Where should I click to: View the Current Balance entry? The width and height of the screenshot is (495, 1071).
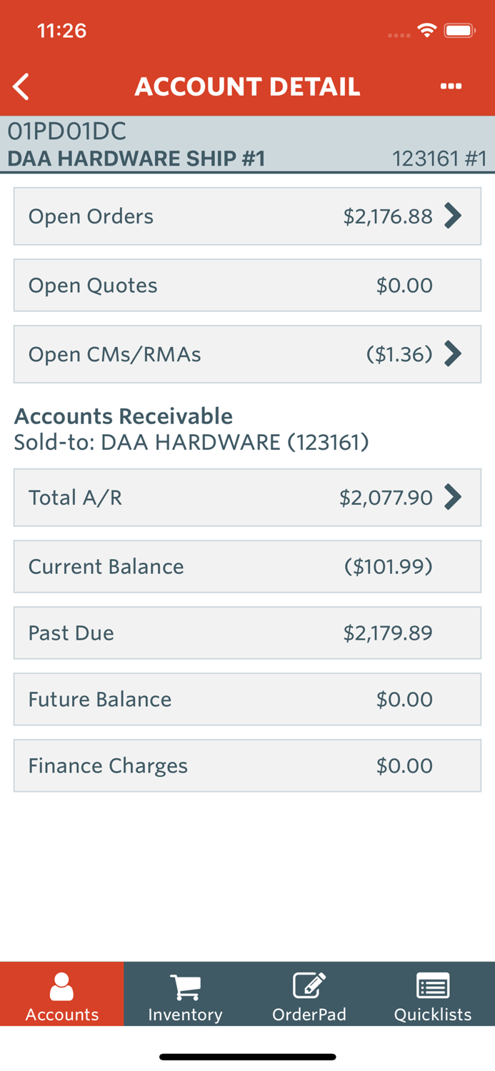point(247,566)
